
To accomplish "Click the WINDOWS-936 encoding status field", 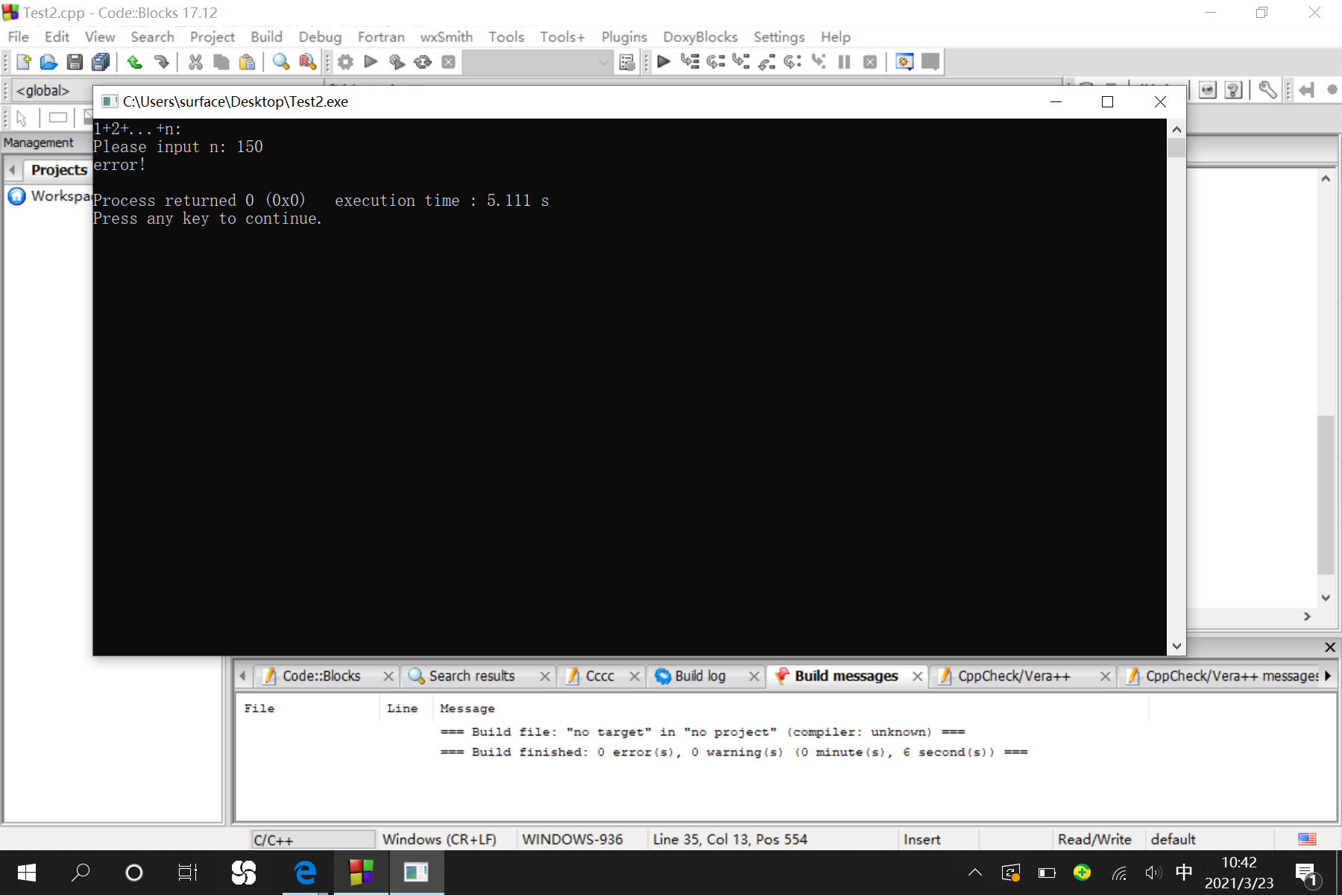I will coord(573,840).
